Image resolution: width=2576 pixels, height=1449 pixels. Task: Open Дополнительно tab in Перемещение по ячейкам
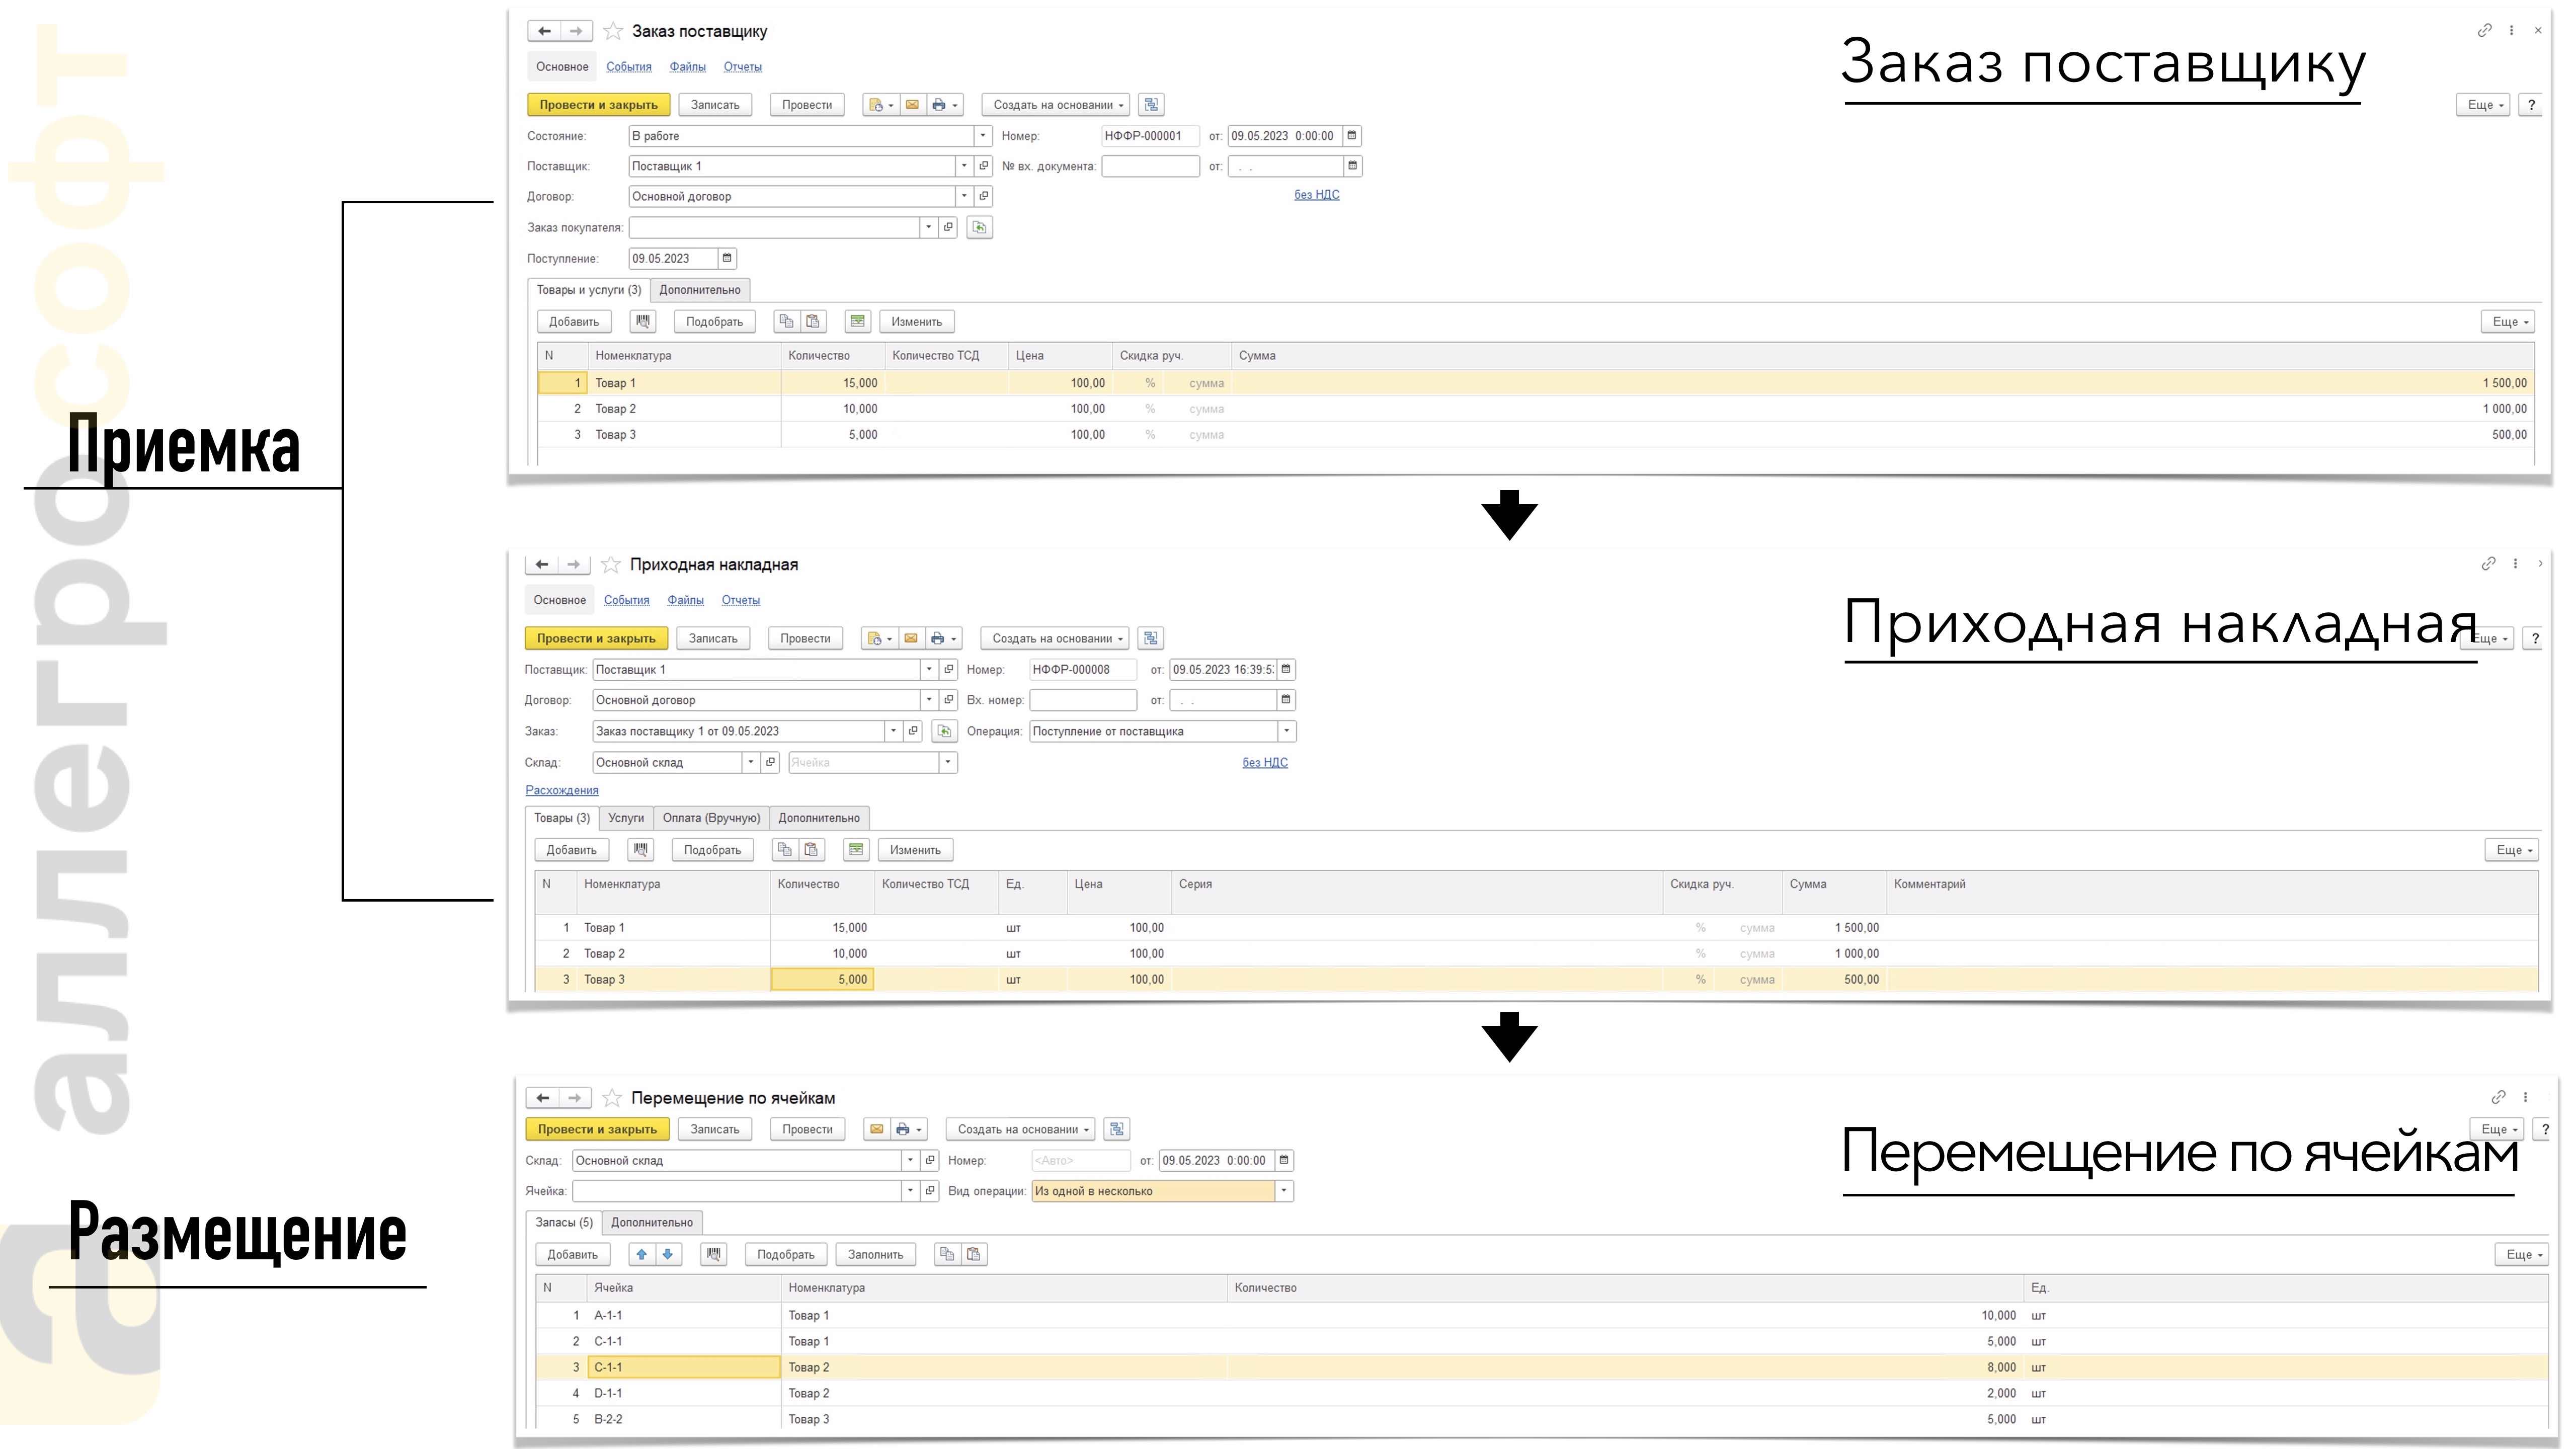click(x=652, y=1223)
